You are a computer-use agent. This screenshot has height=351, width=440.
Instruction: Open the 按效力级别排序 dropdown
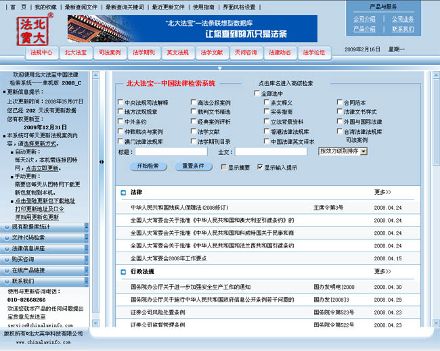pos(343,151)
